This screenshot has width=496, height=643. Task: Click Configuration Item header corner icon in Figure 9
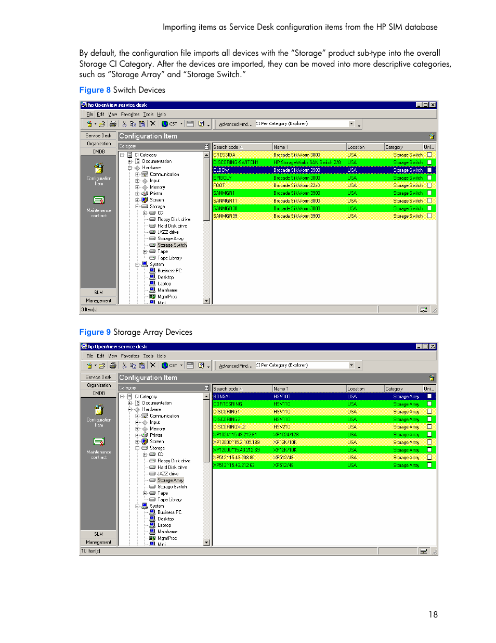coord(432,378)
